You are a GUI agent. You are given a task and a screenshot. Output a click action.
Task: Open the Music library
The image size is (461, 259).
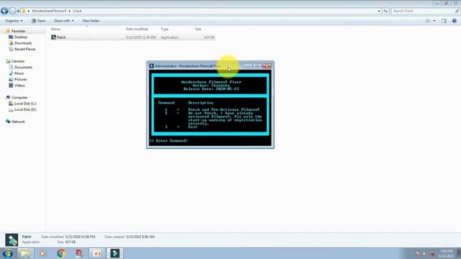tap(19, 73)
